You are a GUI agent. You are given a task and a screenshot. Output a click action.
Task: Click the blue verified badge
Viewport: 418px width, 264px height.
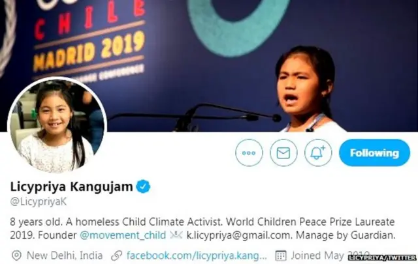click(x=144, y=186)
